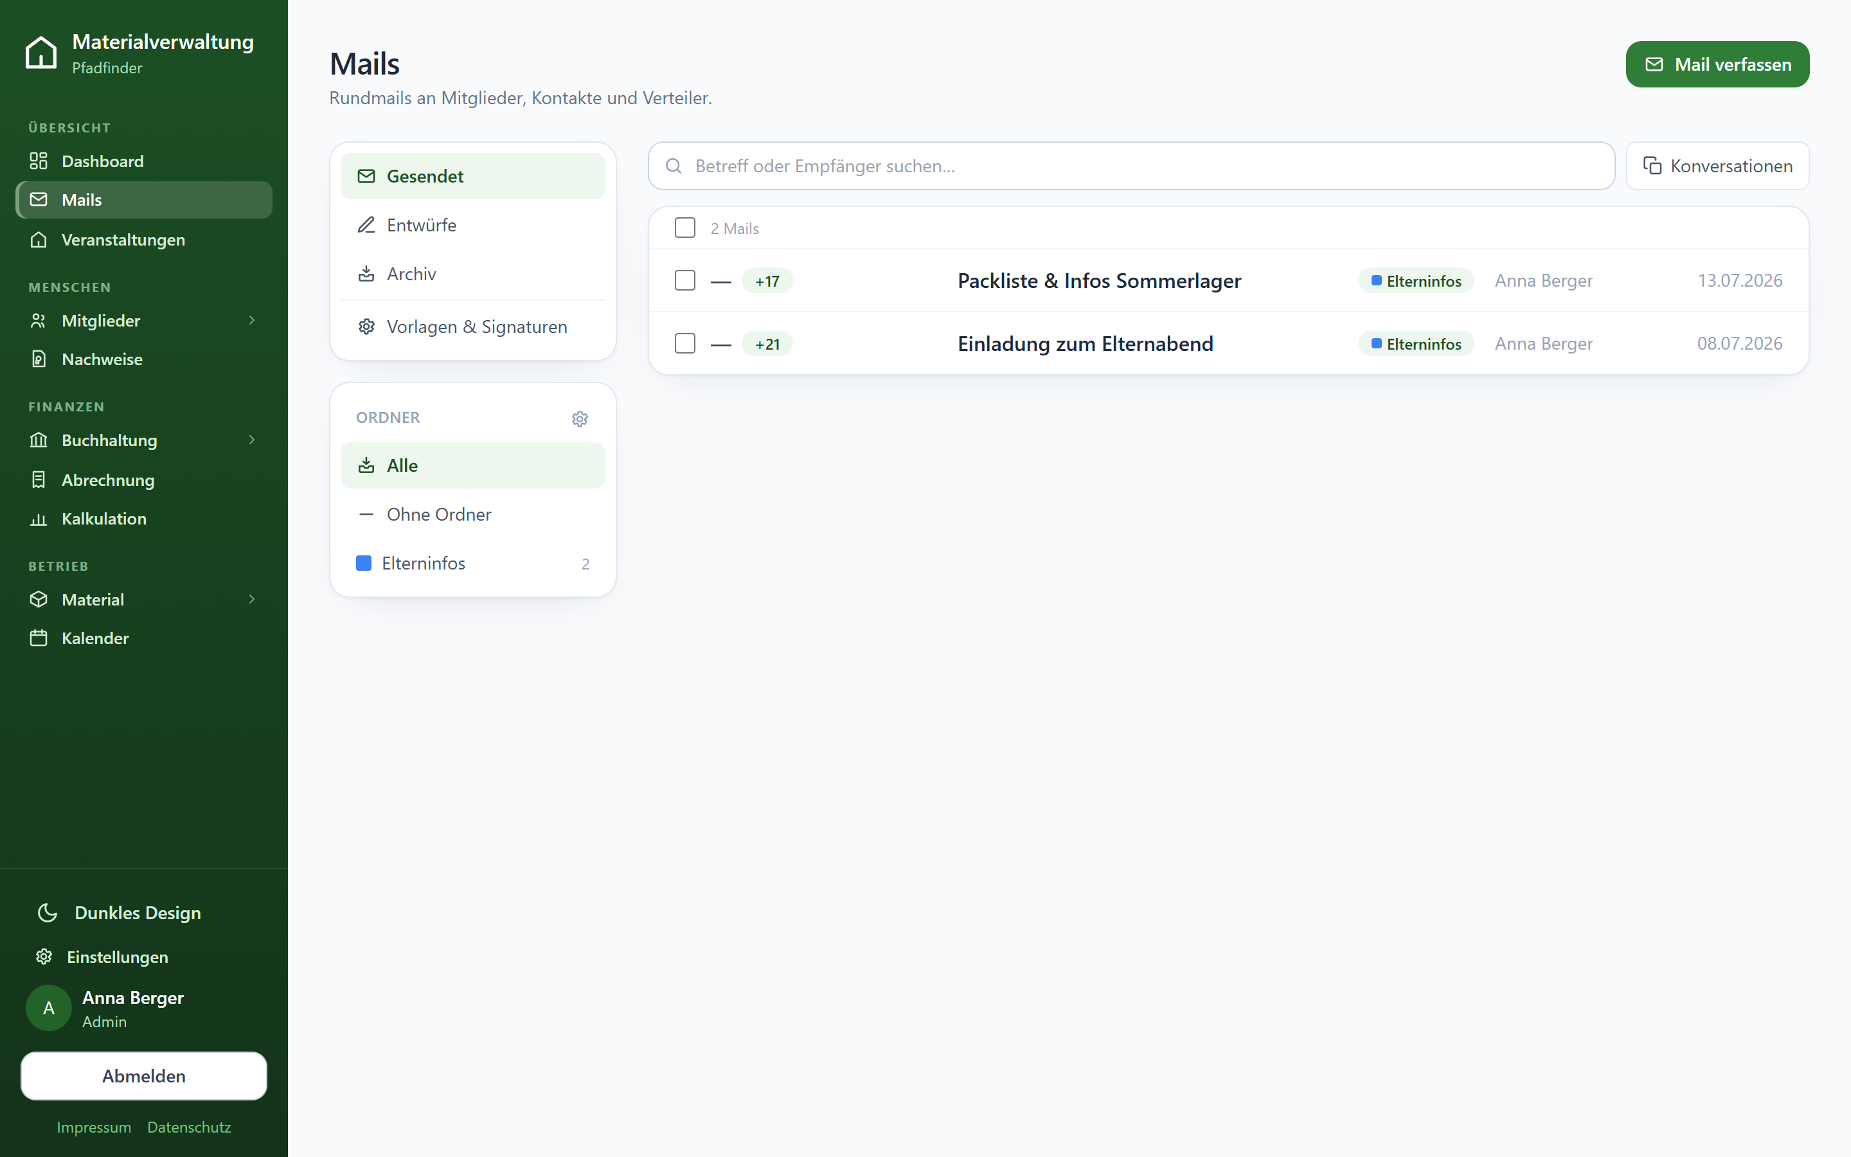Click the home logo icon of Materialverwaltung
Screen dimensions: 1851x1157
click(41, 53)
